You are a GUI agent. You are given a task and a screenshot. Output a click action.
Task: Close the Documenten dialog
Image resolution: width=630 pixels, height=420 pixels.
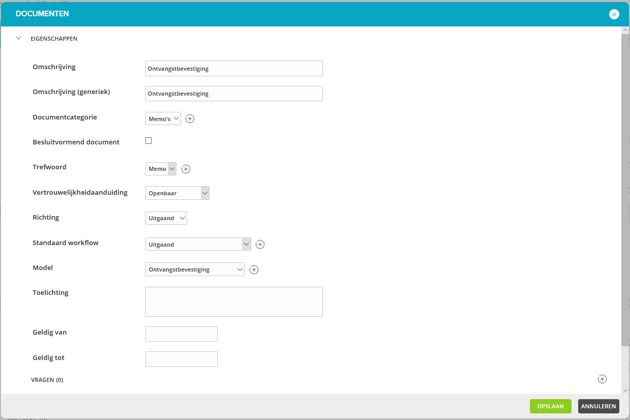coord(614,14)
